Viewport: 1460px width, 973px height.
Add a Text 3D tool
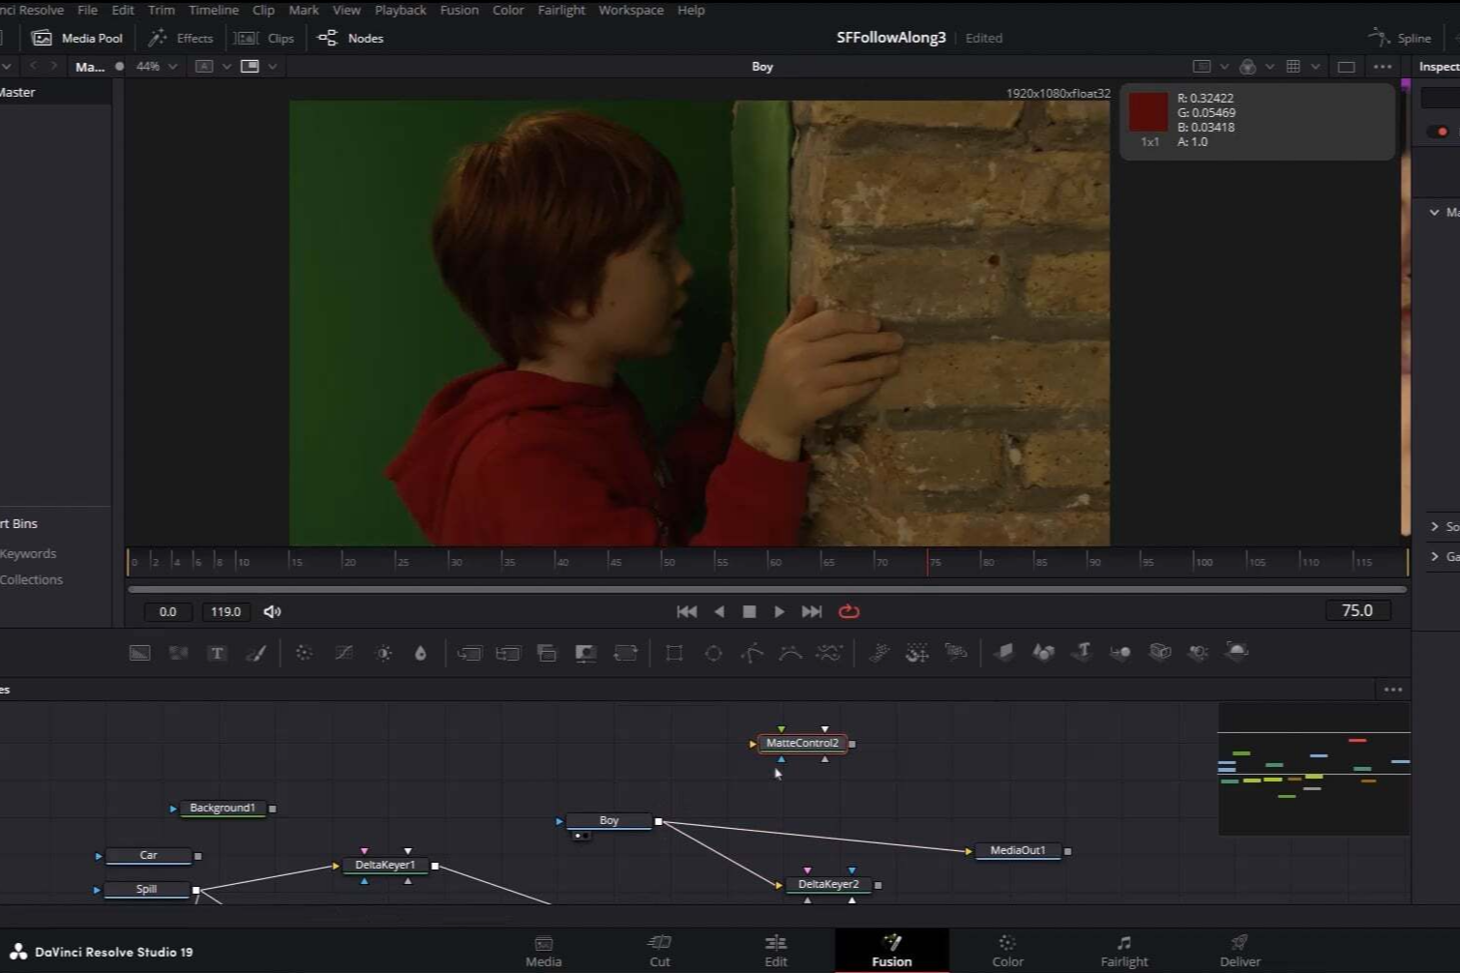coord(1083,652)
